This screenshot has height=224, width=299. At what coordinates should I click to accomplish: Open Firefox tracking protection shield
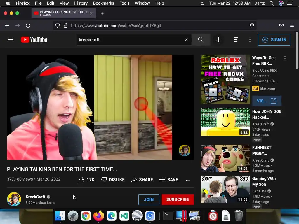(x=58, y=26)
